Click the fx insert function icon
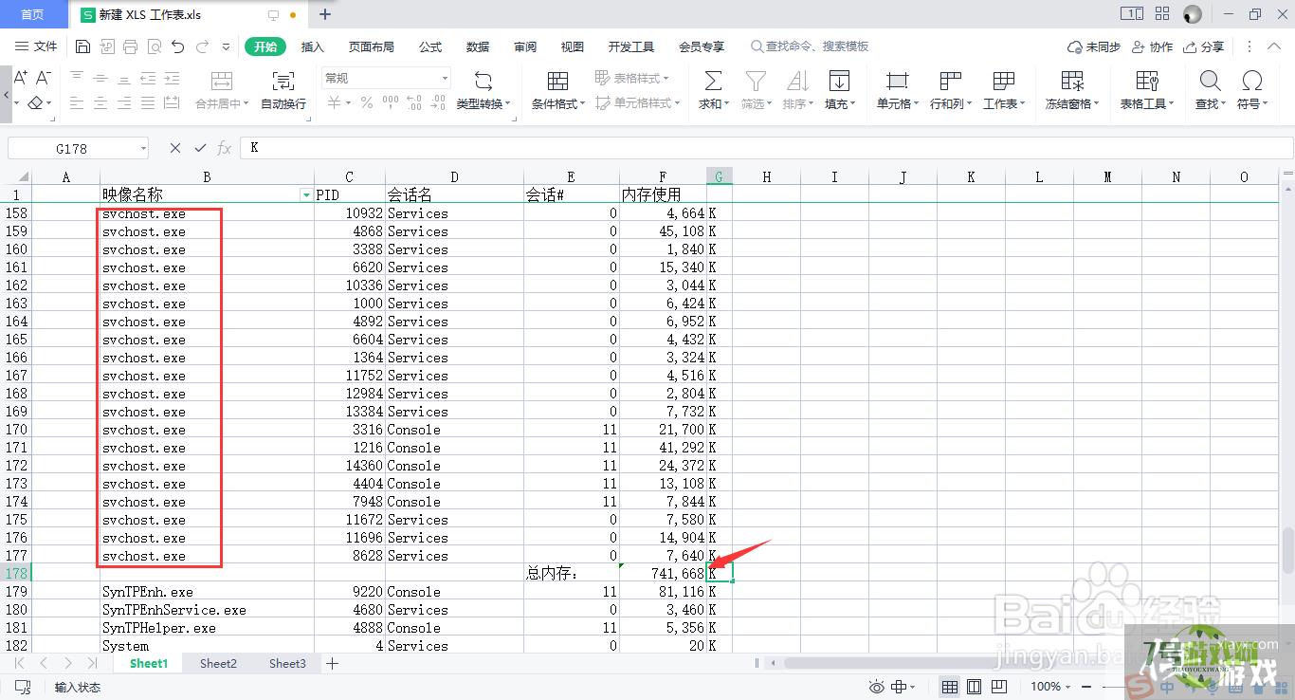This screenshot has width=1295, height=700. pyautogui.click(x=225, y=148)
